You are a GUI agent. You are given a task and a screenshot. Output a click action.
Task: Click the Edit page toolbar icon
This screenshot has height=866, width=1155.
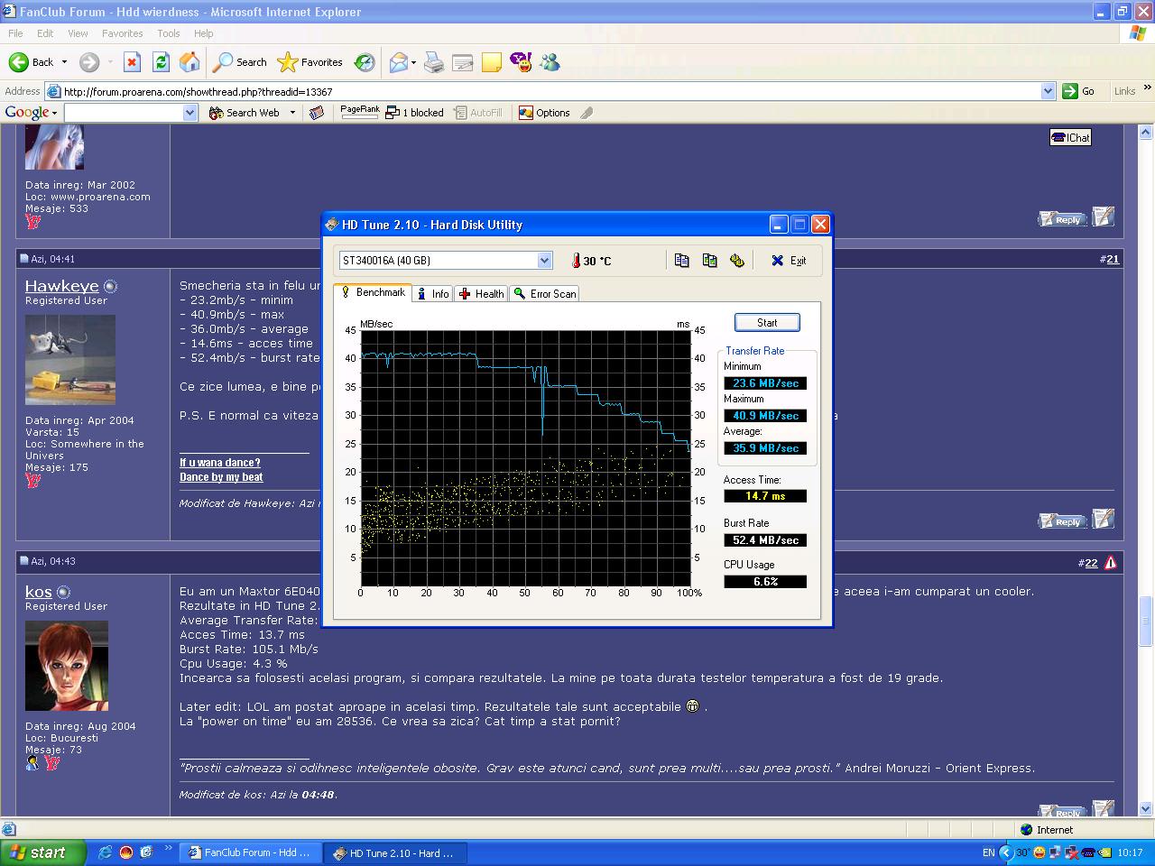[x=463, y=62]
